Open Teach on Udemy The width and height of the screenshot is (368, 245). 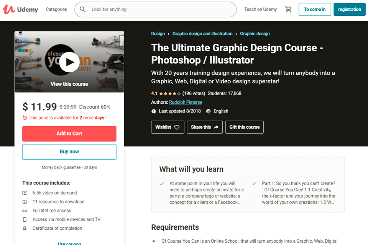[x=261, y=10]
